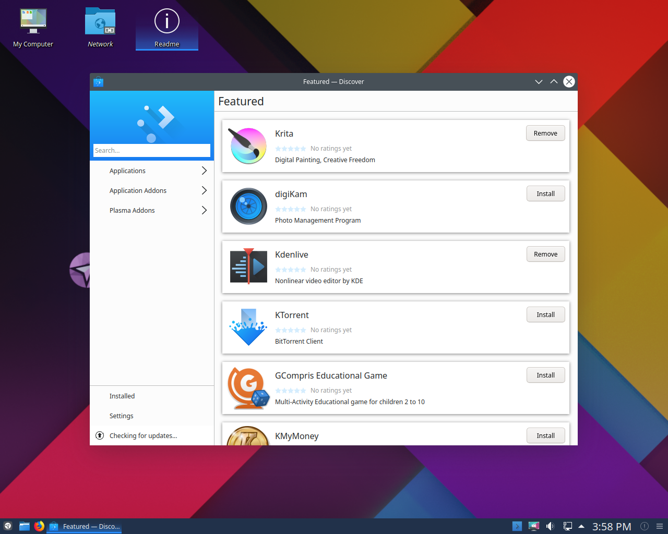The height and width of the screenshot is (534, 668).
Task: Click the Checking for updates entry
Action: point(152,436)
